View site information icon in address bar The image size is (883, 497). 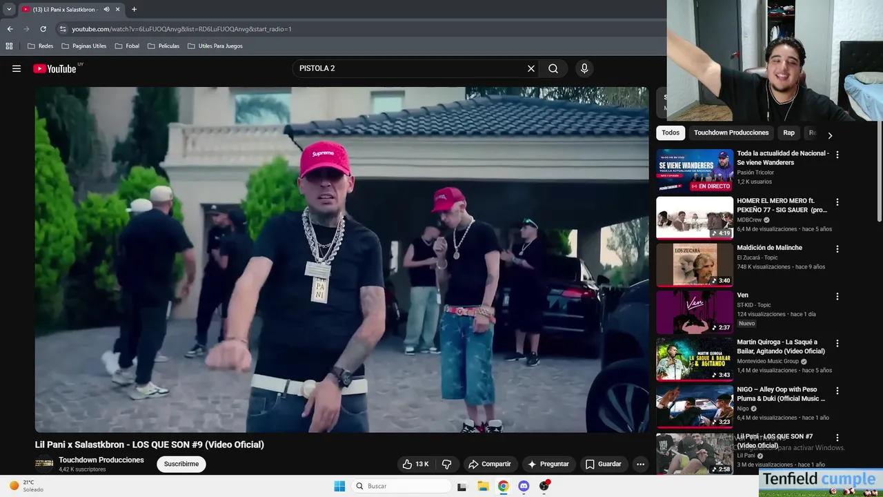(63, 29)
